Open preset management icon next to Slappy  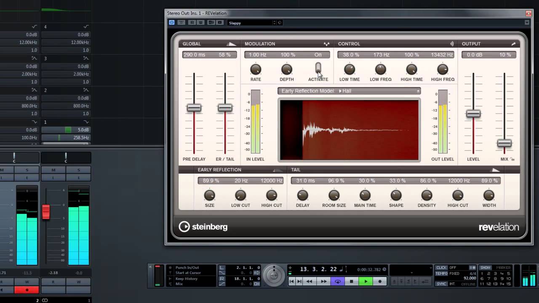click(x=280, y=23)
